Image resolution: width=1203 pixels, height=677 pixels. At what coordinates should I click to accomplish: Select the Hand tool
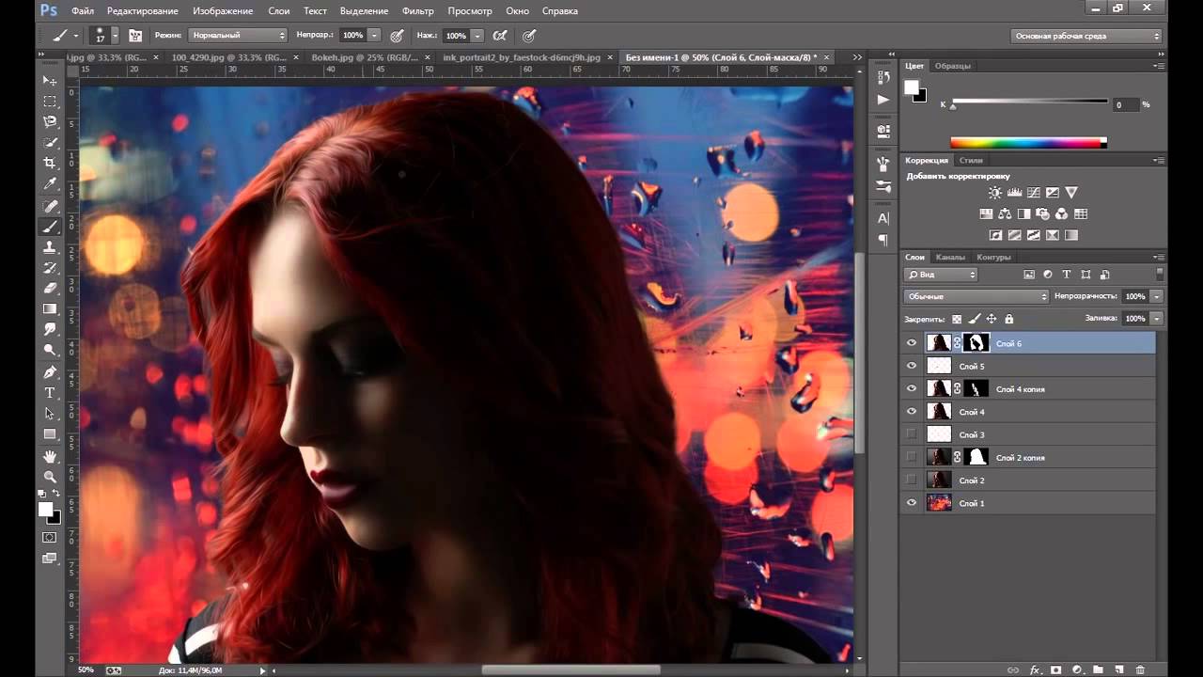50,457
